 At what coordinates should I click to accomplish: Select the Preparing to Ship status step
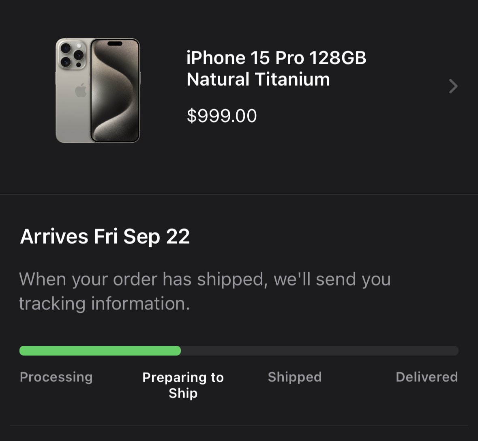(x=183, y=385)
